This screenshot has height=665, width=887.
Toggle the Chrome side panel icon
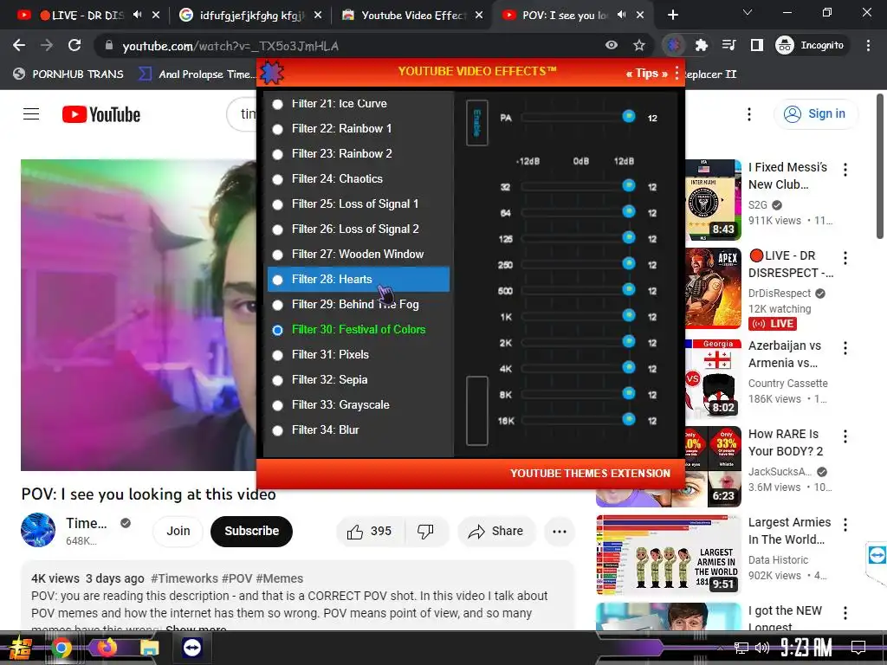[x=757, y=45]
